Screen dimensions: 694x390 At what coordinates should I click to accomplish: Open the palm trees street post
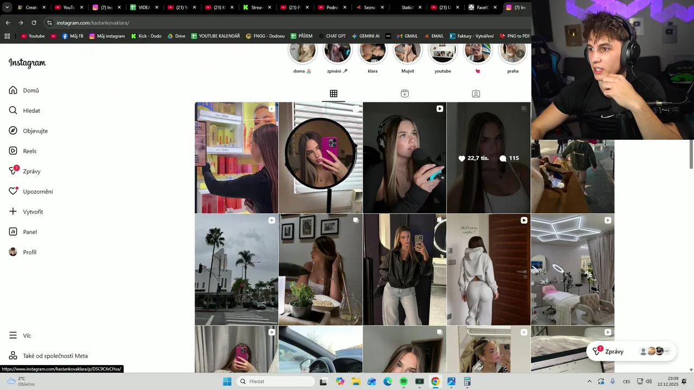(236, 269)
